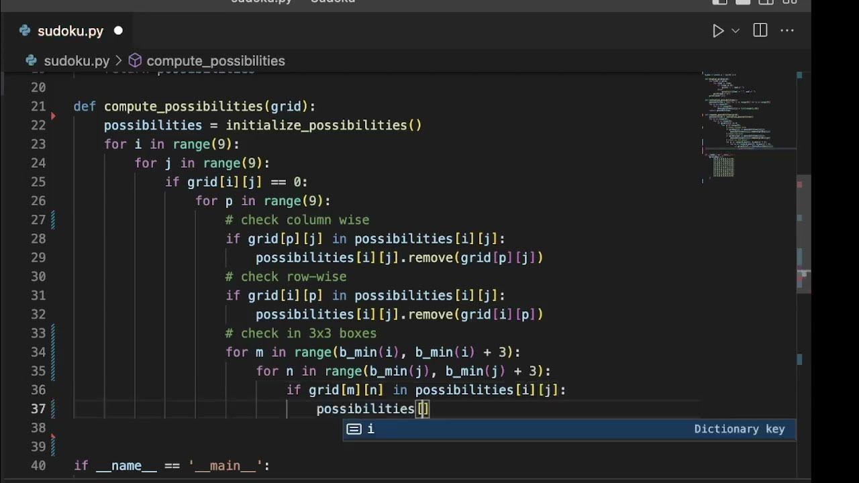
Task: Click 'if grid[p][j] in possibilities[i][j]:' line
Action: 366,239
